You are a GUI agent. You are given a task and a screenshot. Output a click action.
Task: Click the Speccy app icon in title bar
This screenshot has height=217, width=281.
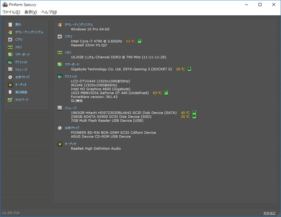[5, 5]
